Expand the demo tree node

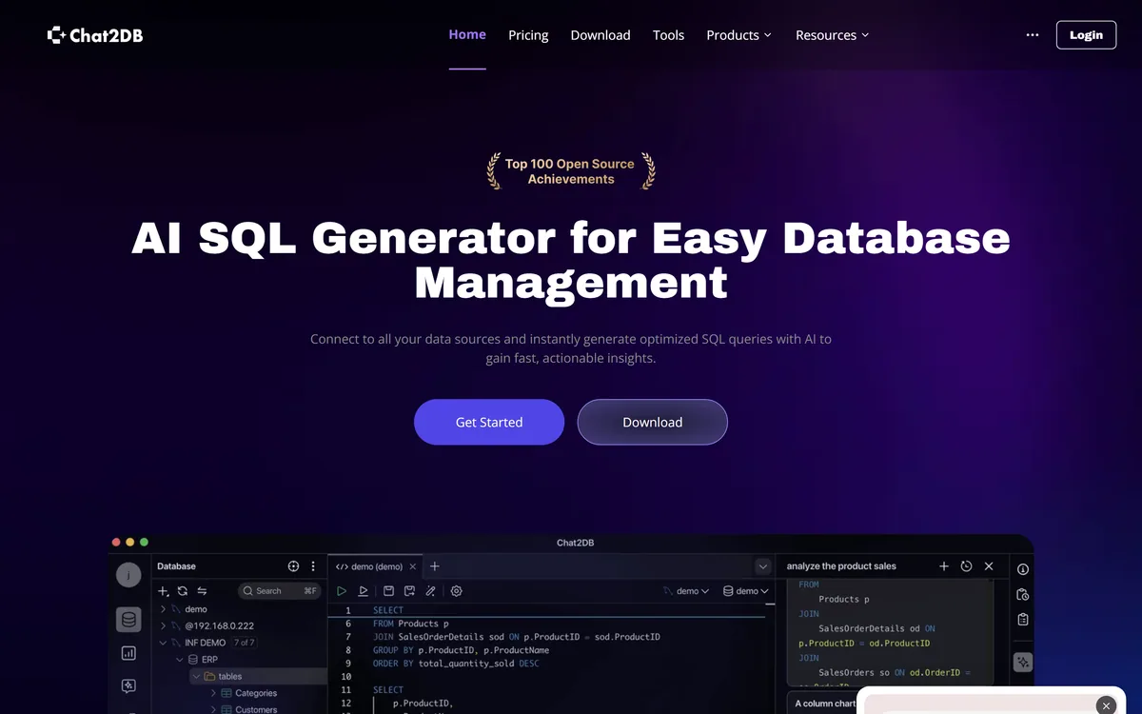click(x=163, y=609)
